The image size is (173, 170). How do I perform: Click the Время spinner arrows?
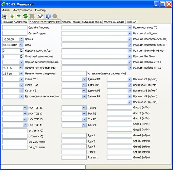click(x=21, y=39)
